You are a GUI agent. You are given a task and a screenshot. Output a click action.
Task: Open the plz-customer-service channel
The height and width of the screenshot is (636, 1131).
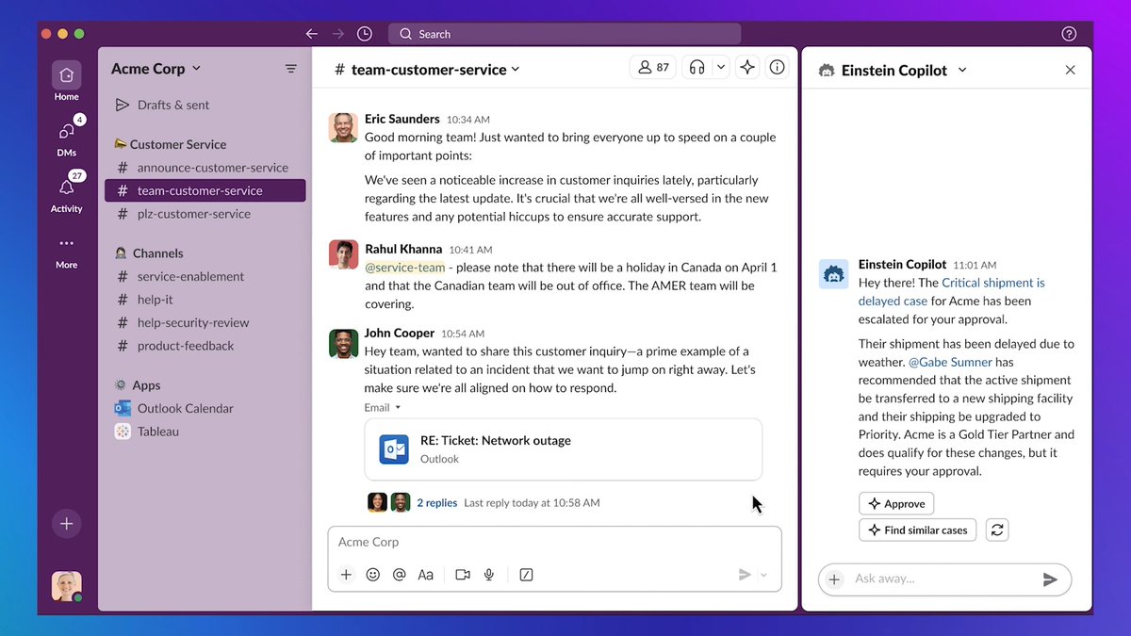coord(205,214)
